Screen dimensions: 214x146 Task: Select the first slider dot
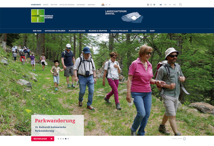(x=58, y=139)
